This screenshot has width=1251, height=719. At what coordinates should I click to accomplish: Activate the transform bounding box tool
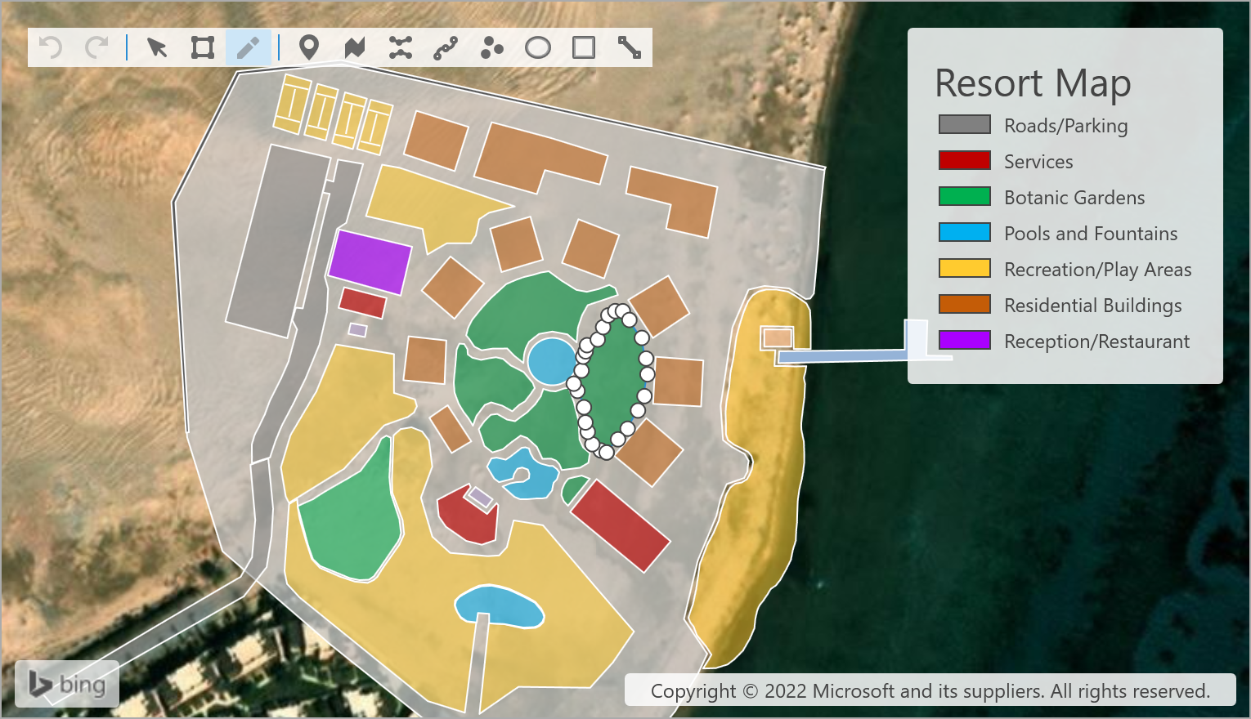(202, 47)
